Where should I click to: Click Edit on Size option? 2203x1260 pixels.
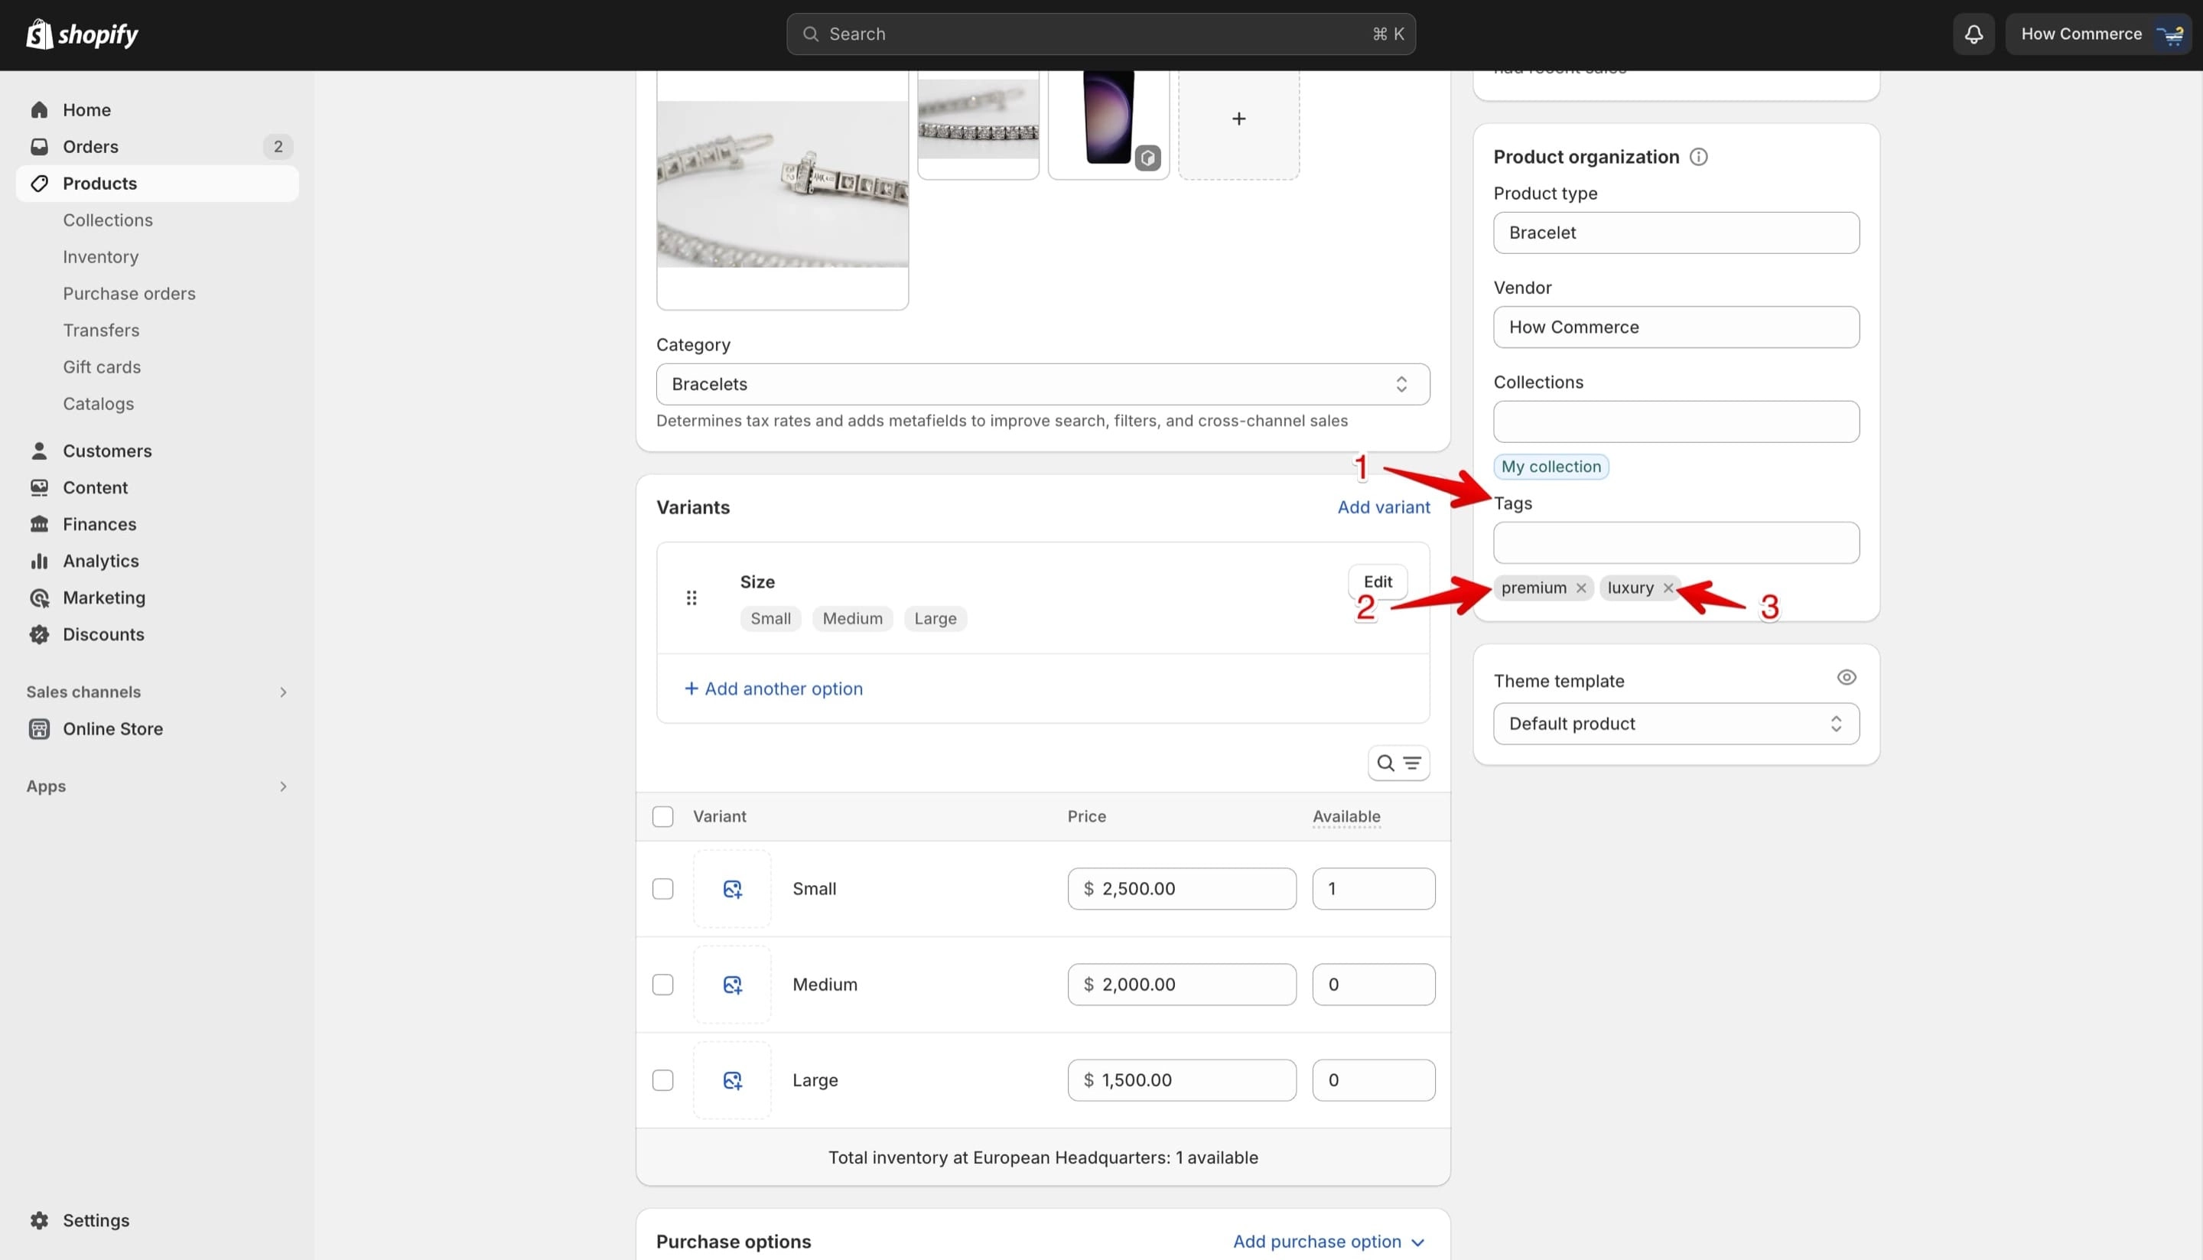click(x=1378, y=581)
